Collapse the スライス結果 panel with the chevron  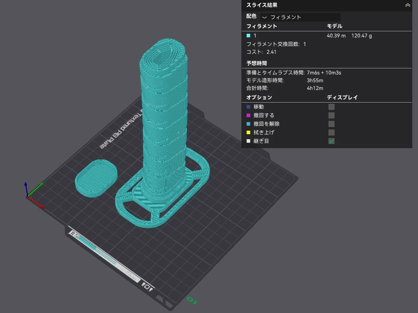pos(407,5)
